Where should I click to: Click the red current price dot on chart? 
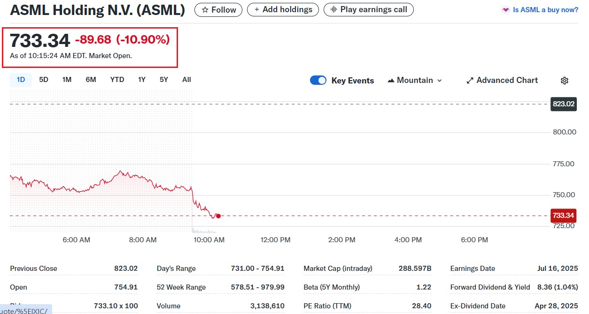tap(218, 216)
